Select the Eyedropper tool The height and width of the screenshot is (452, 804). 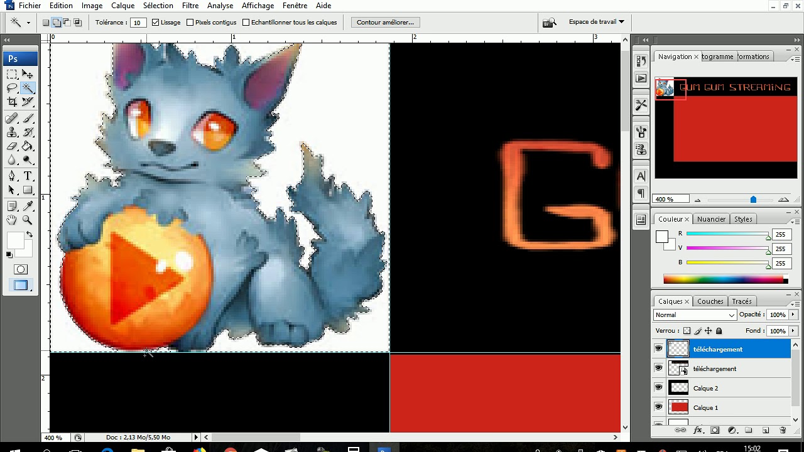[x=28, y=207]
